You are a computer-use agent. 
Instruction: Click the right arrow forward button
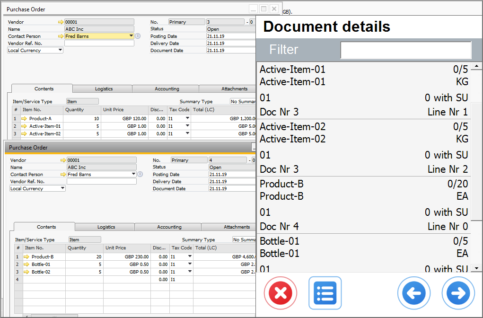coord(457,293)
